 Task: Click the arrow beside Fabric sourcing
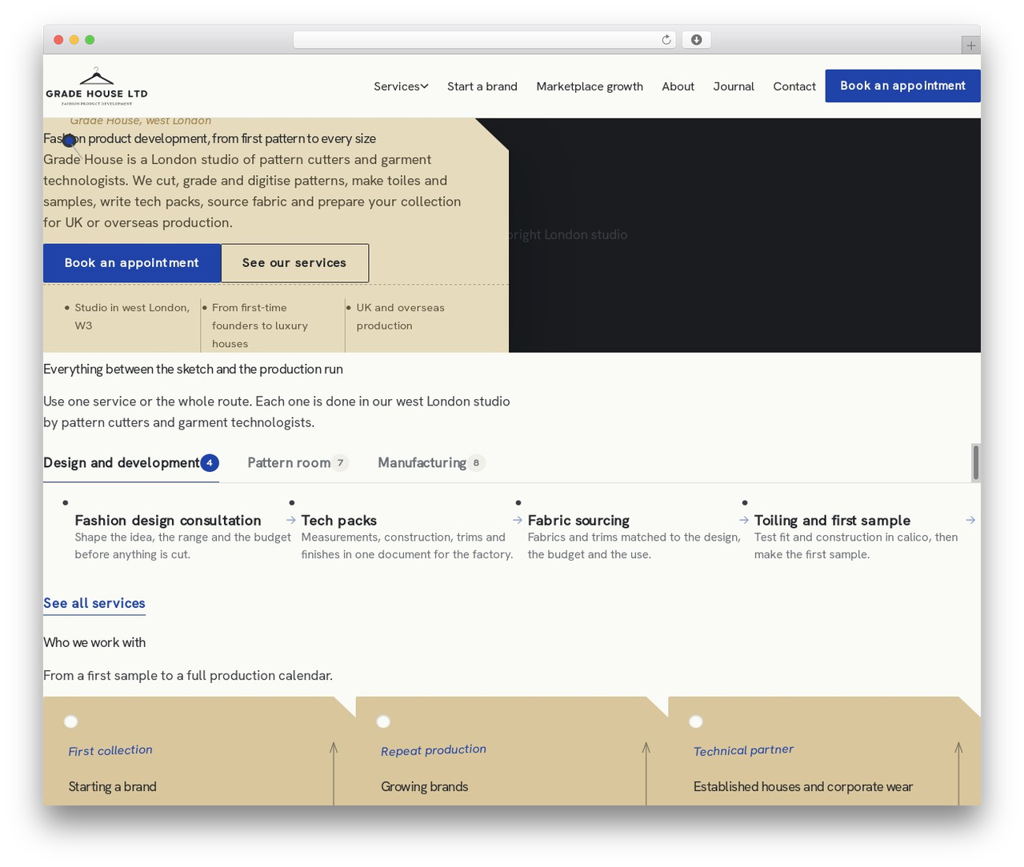tap(744, 520)
